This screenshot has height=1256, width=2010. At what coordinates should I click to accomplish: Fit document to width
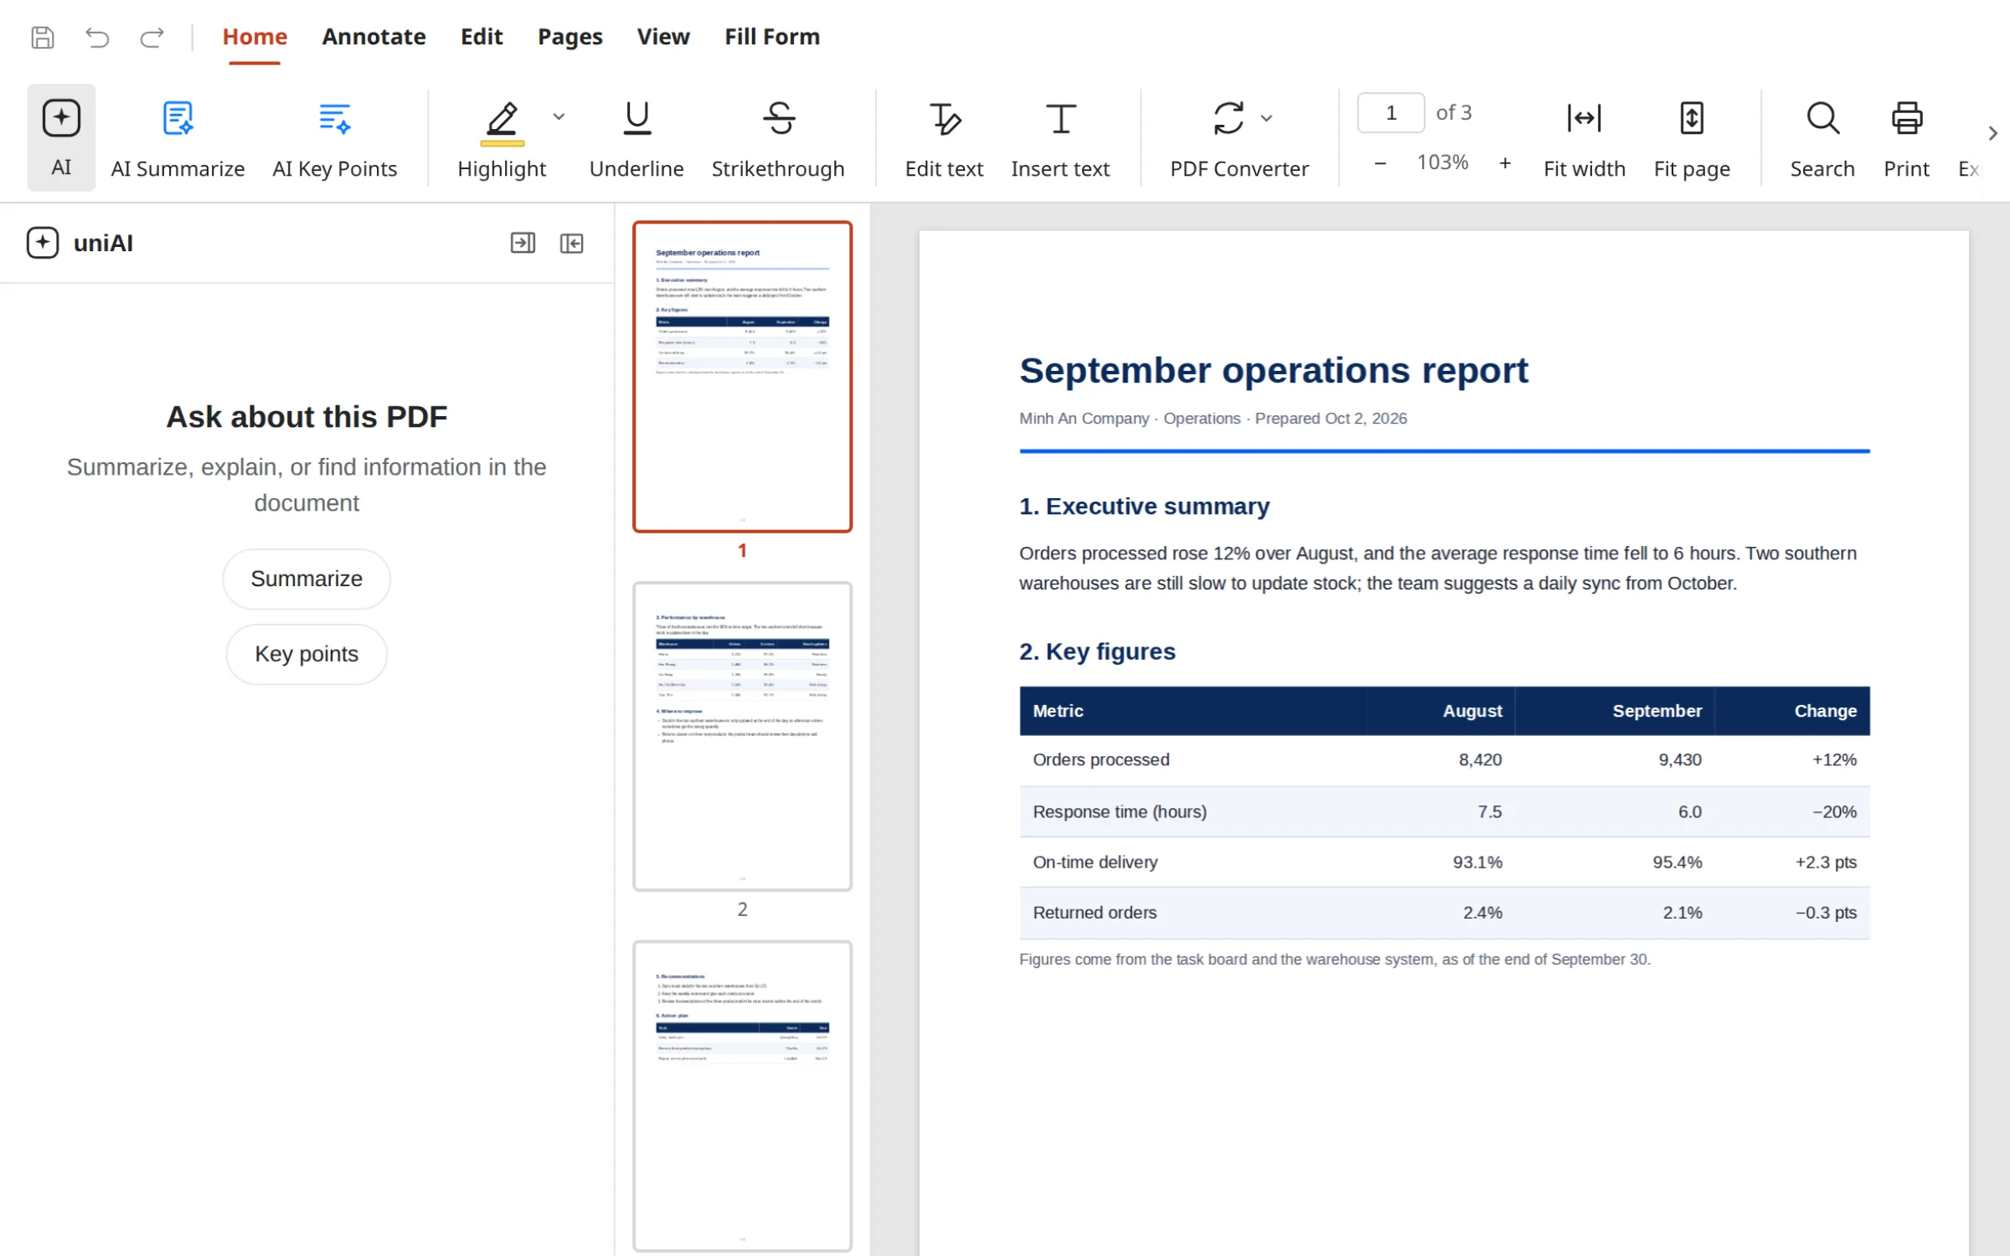(1584, 139)
